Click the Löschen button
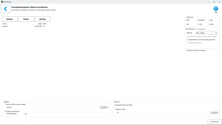 click(x=43, y=19)
